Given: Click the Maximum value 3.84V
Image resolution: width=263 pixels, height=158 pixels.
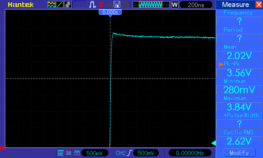Looking at the screenshot, I should point(239,107).
